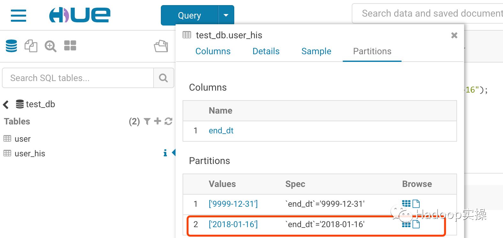Open the documents panel icon
Screen dimensions: 503x238
click(31, 46)
